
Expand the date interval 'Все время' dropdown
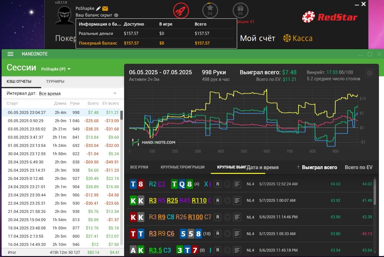[78, 94]
